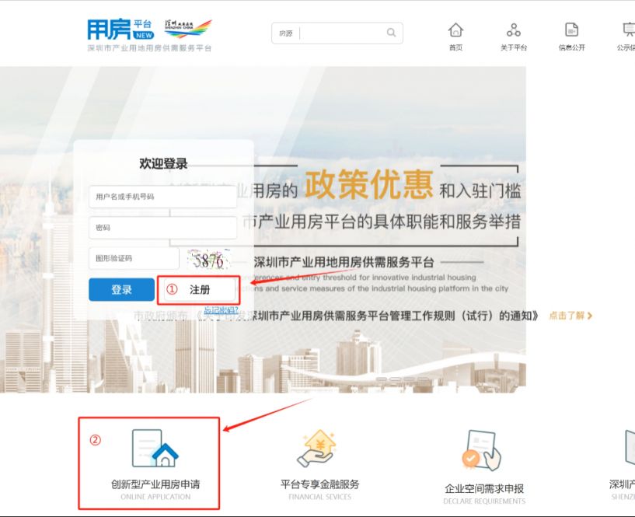Expand the 房源 search type selector
Image resolution: width=635 pixels, height=517 pixels.
[x=286, y=33]
